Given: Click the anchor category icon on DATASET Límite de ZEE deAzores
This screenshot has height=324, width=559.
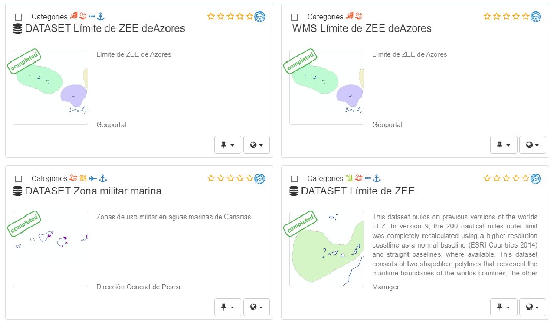Looking at the screenshot, I should click(x=101, y=16).
